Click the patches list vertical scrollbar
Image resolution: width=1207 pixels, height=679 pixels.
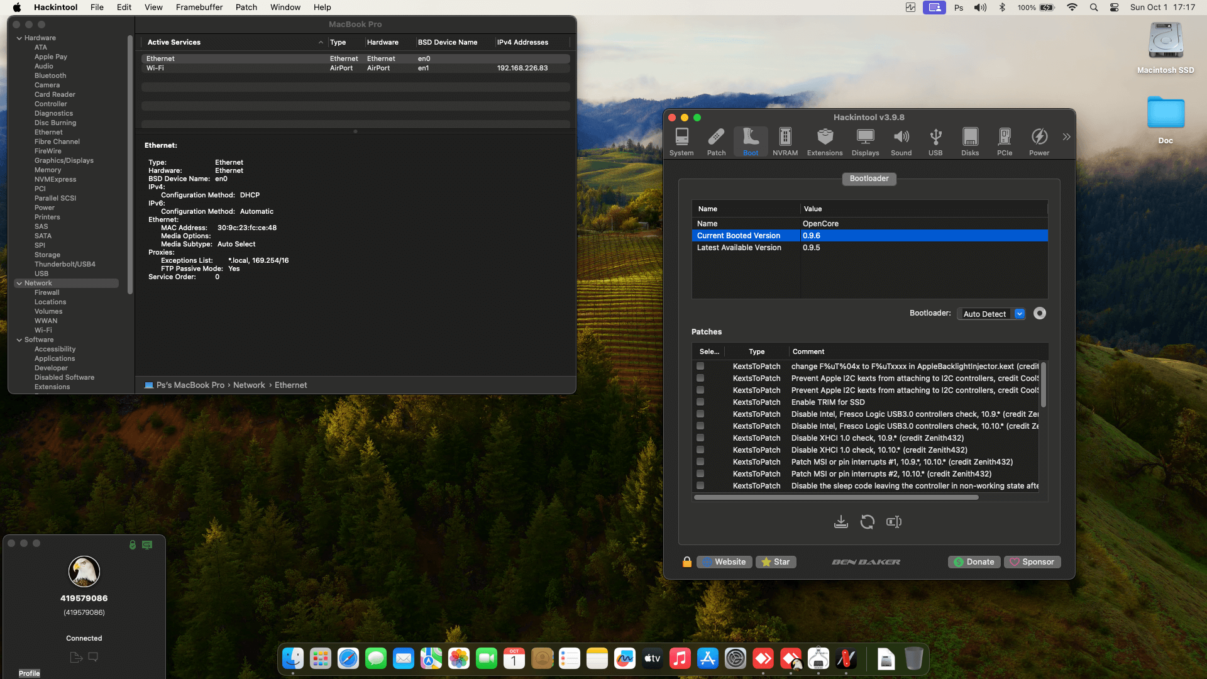[1044, 385]
